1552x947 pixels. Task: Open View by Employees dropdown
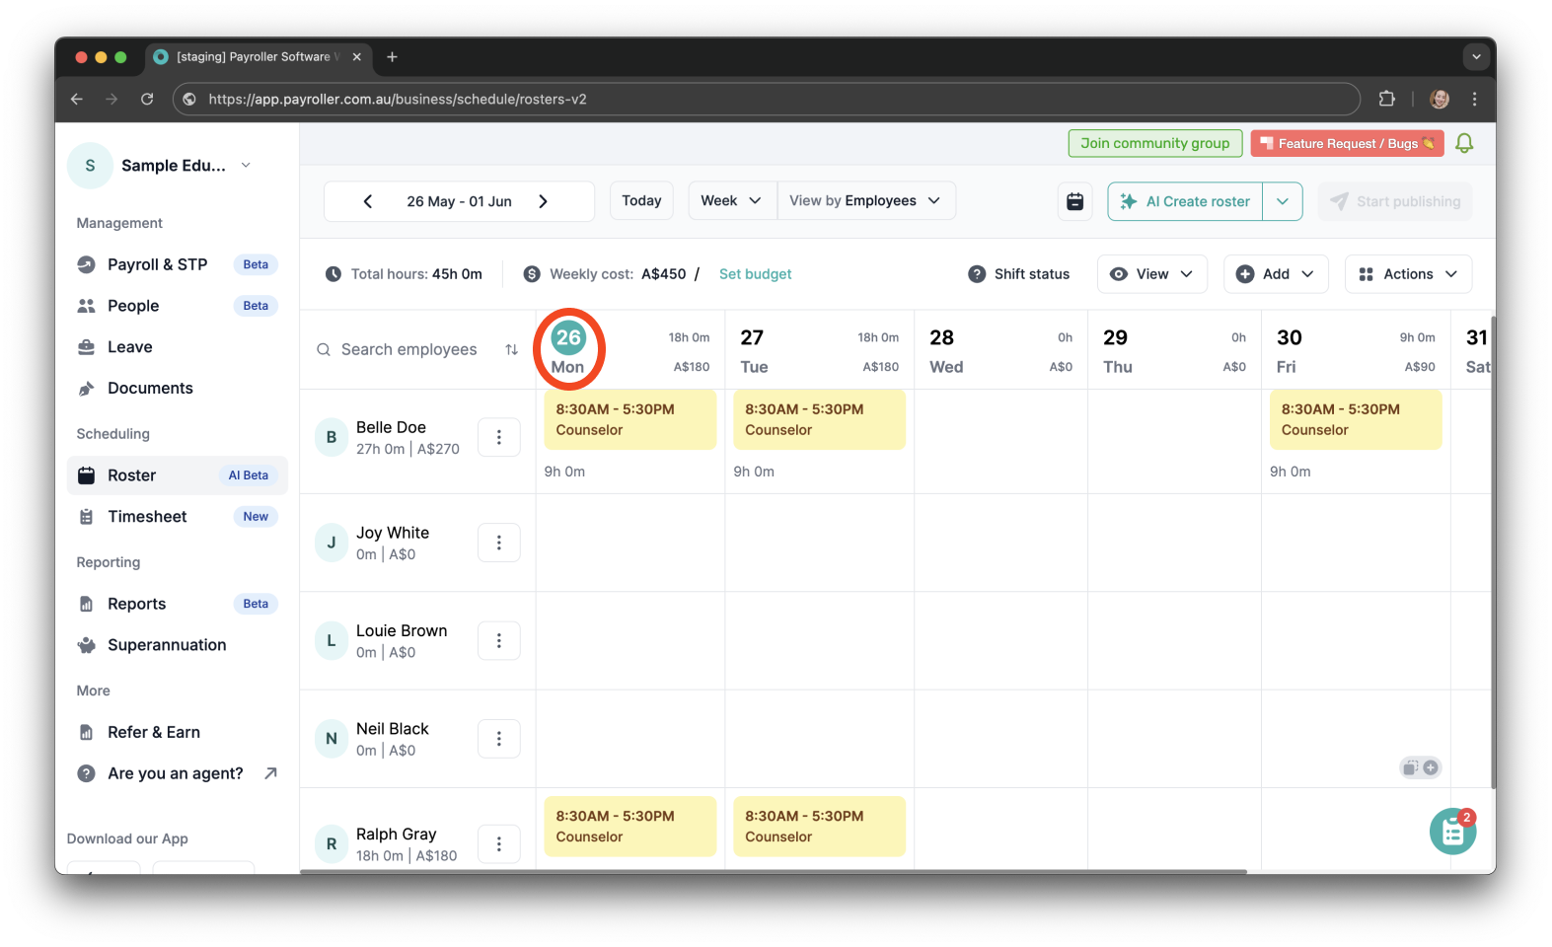coord(866,201)
